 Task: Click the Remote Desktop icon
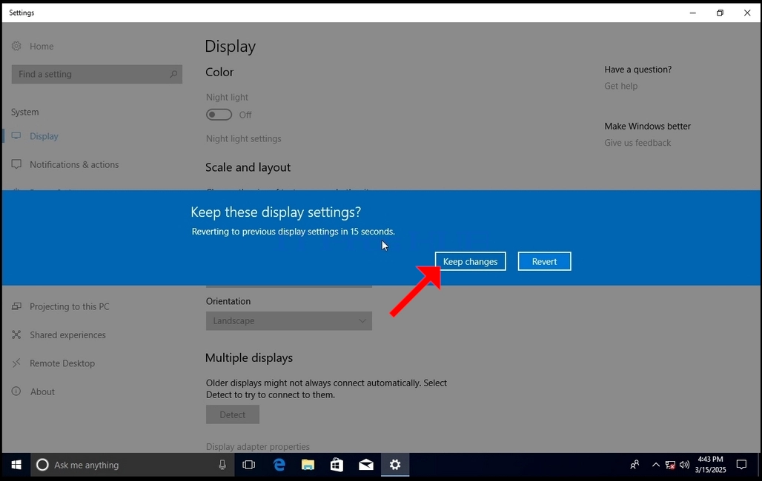pyautogui.click(x=16, y=363)
